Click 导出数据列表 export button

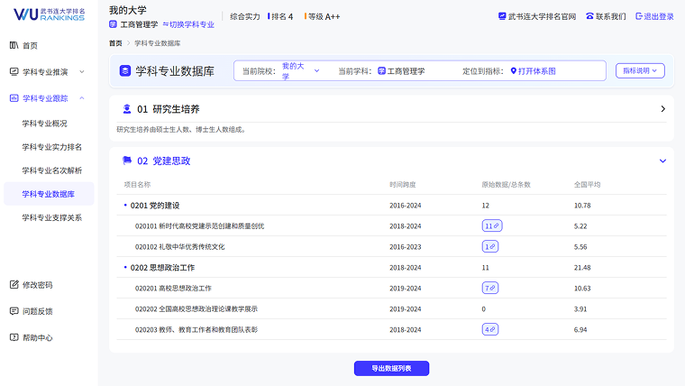coord(391,368)
